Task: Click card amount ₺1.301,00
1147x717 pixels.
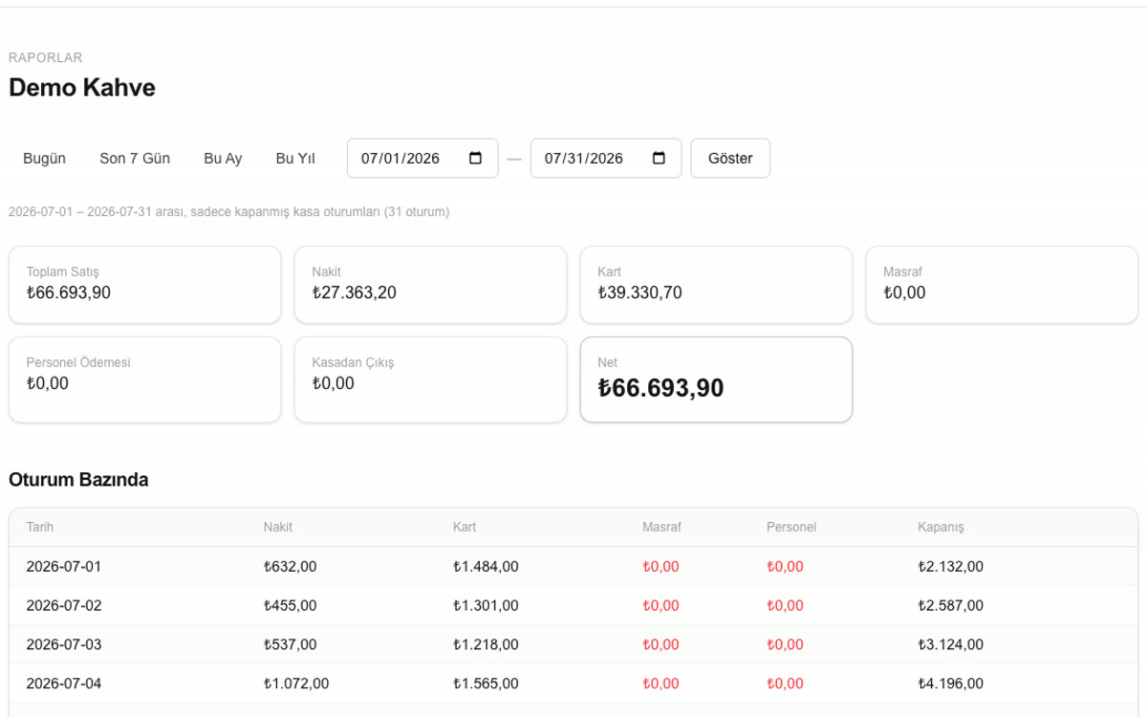Action: 486,606
